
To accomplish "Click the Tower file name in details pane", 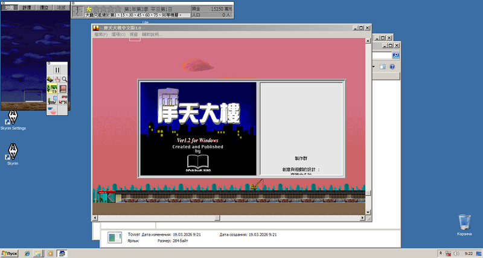I will tap(133, 234).
